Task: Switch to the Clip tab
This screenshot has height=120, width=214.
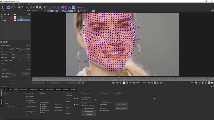Action: [x=5, y=90]
